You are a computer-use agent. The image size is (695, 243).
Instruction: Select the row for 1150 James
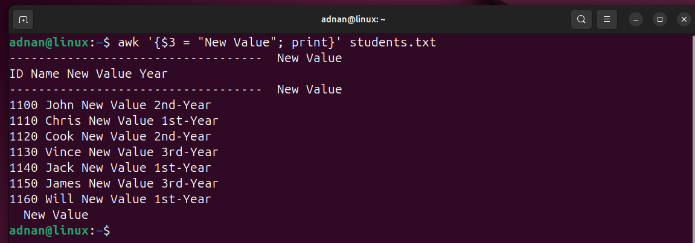point(114,183)
